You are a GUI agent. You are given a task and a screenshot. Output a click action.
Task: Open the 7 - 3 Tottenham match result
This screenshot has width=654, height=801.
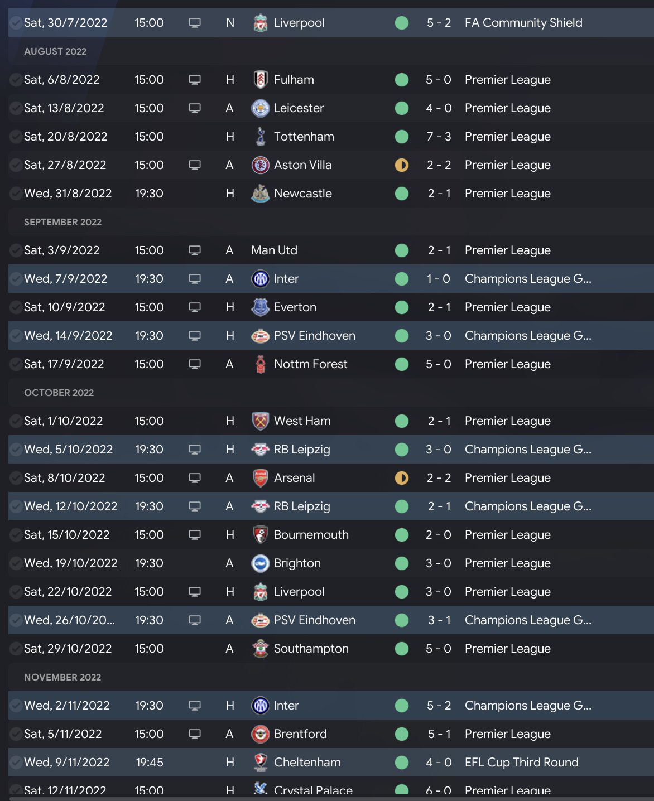[x=439, y=137]
